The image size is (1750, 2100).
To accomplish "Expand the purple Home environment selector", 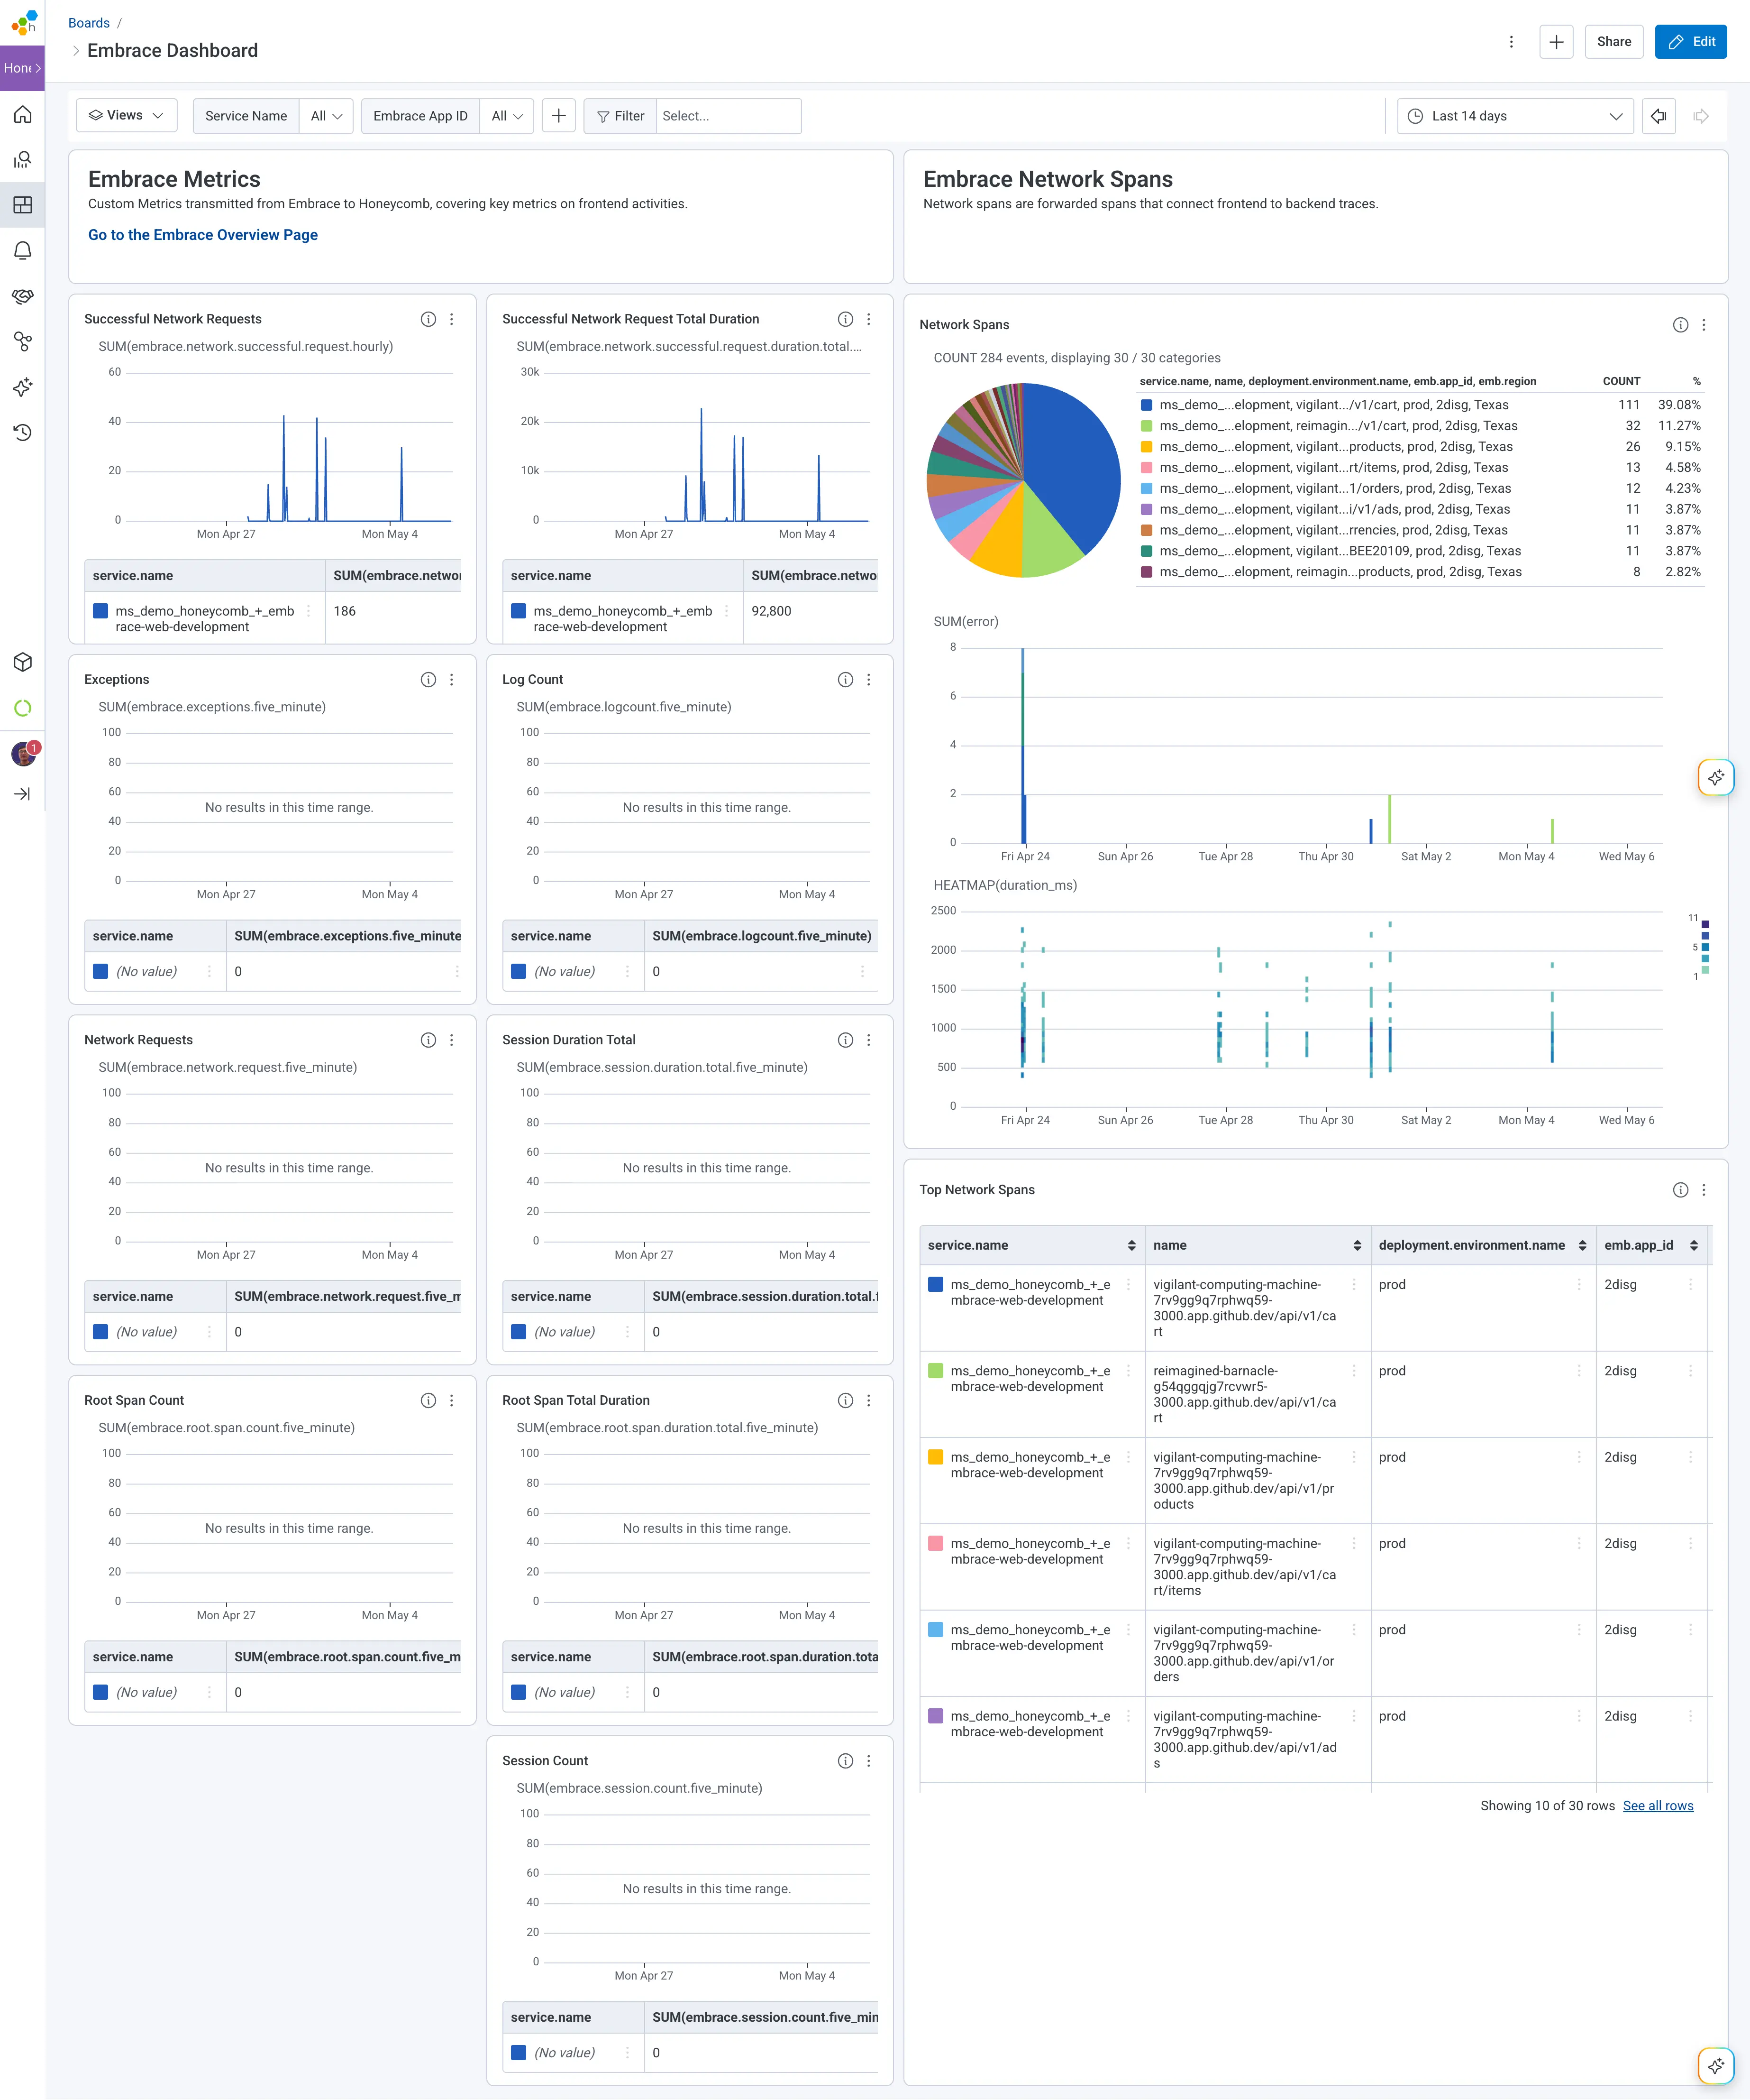I will [22, 68].
